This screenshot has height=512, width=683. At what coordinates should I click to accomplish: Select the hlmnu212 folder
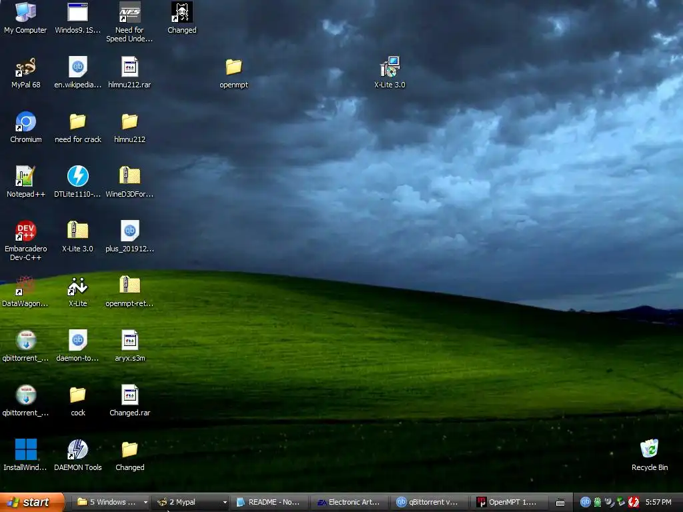[129, 127]
